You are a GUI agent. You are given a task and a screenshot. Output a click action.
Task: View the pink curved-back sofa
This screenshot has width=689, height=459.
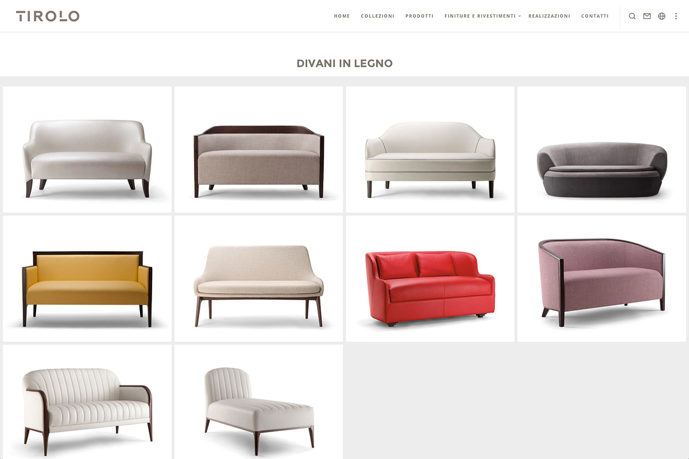602,279
